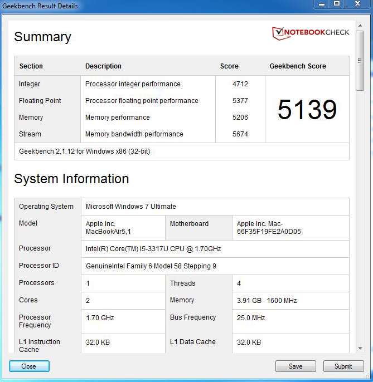Maximize the Geekbench Result Details window
The width and height of the screenshot is (373, 382).
pyautogui.click(x=337, y=4)
